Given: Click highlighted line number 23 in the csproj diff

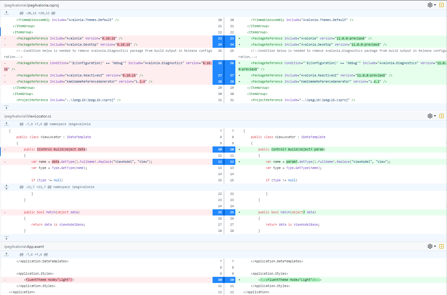Looking at the screenshot, I should (219, 38).
